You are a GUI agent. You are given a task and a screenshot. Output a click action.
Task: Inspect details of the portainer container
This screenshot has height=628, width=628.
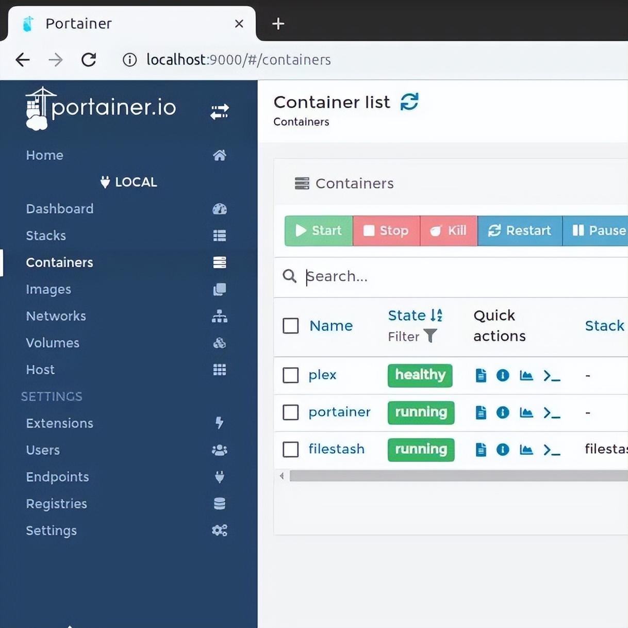pyautogui.click(x=503, y=412)
